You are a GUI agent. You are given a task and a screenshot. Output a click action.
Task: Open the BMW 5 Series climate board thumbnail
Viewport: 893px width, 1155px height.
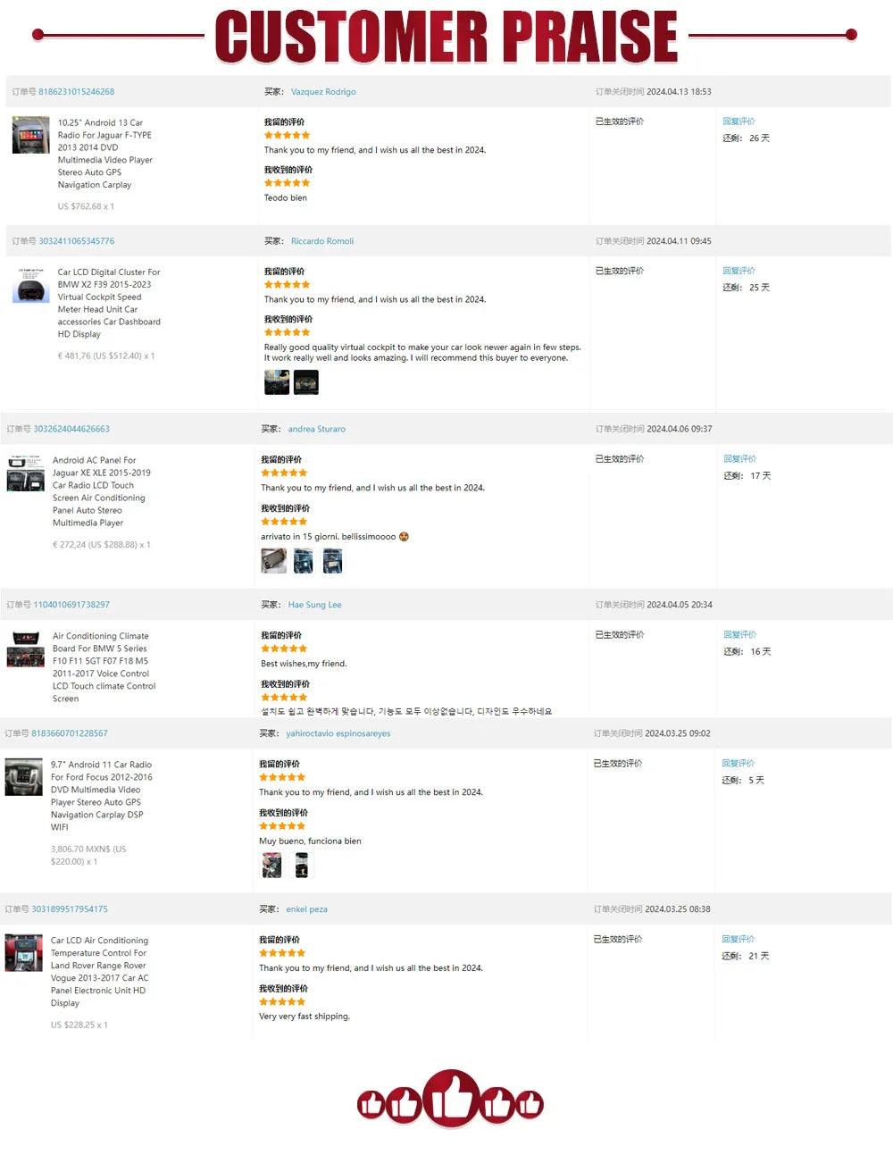[26, 649]
